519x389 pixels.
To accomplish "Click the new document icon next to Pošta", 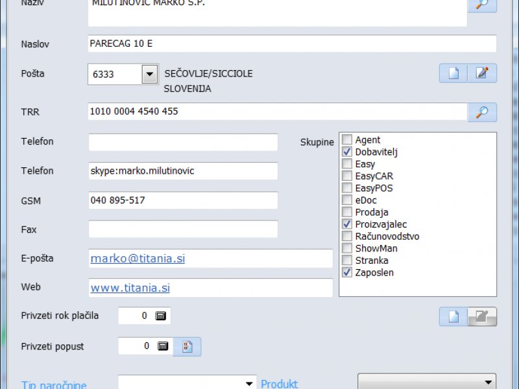I will tap(453, 73).
